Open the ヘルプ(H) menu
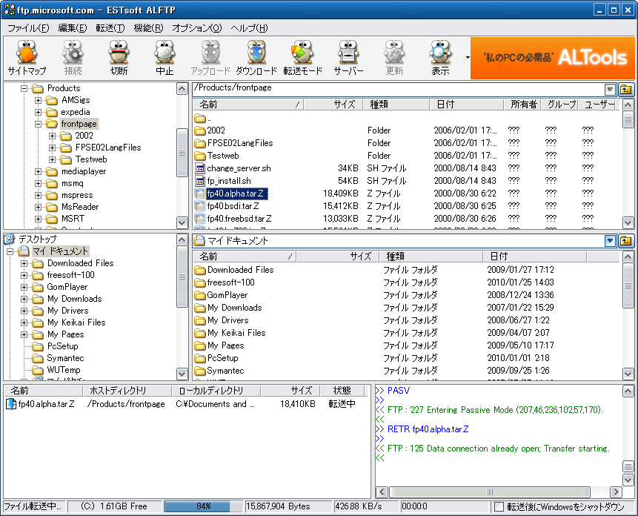Screen dimensions: 638x516 point(250,28)
